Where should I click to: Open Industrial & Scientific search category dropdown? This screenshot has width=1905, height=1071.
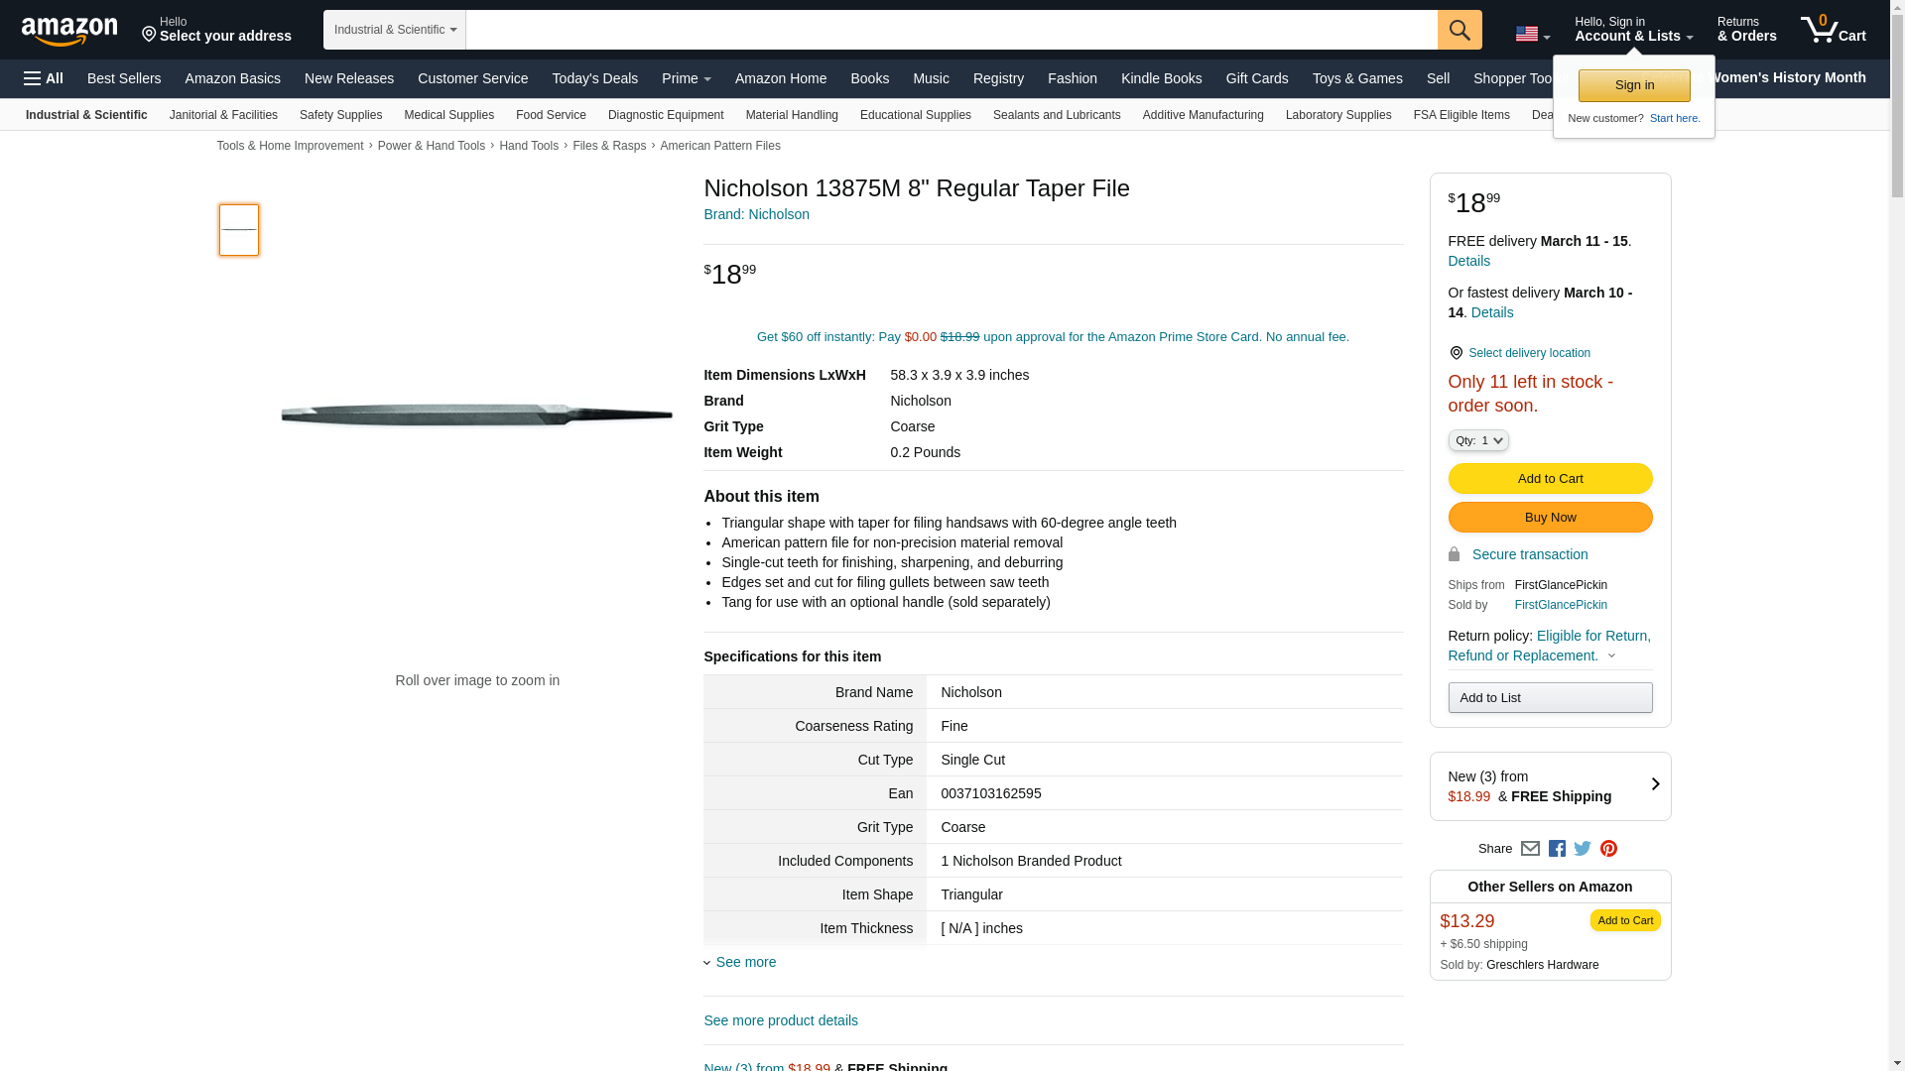(x=394, y=30)
